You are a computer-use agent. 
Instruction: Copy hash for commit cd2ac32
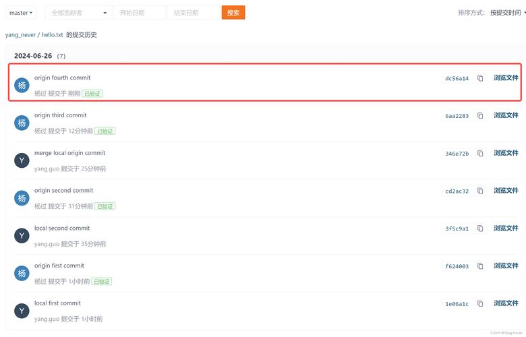coord(480,191)
